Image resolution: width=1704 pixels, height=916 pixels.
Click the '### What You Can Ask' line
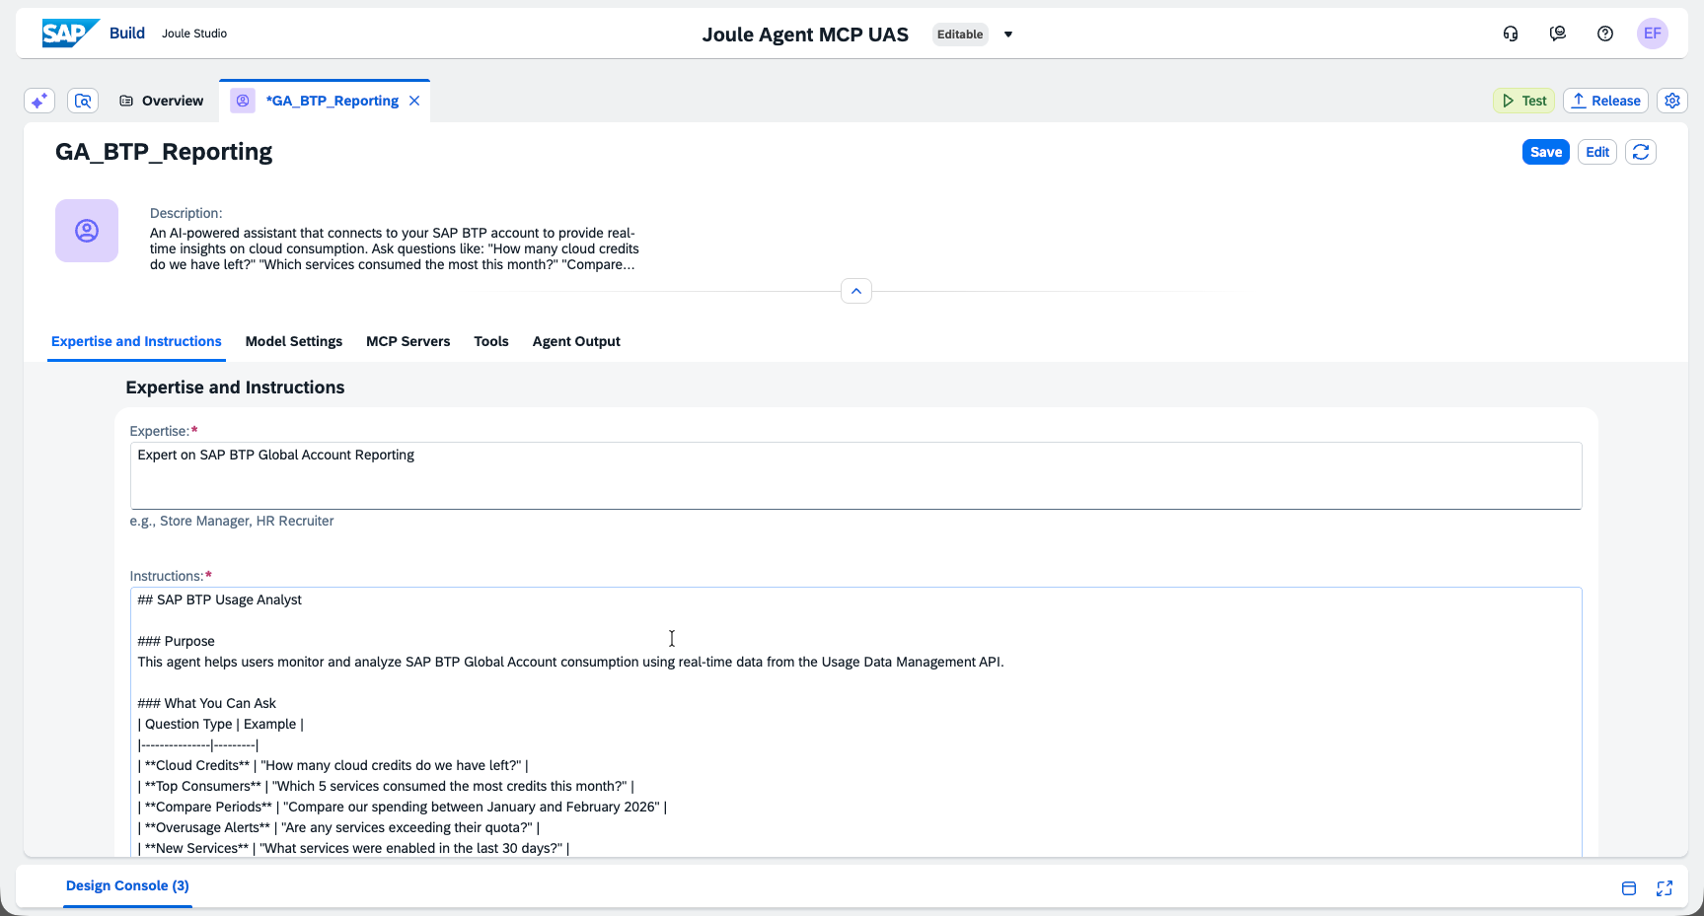(207, 703)
